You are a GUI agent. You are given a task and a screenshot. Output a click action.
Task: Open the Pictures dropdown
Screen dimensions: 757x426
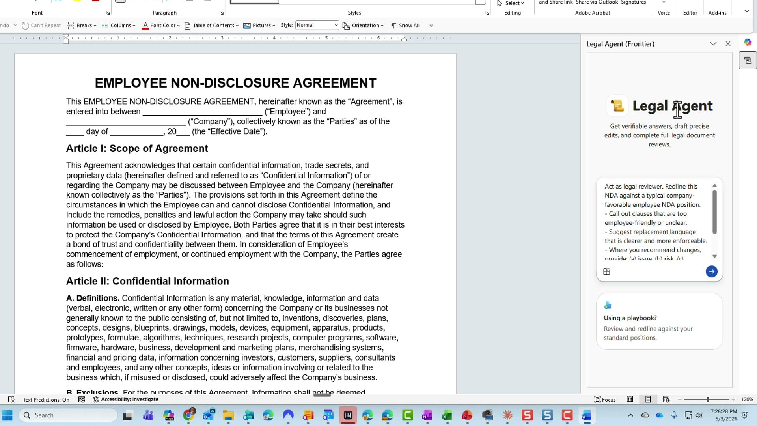tap(259, 26)
